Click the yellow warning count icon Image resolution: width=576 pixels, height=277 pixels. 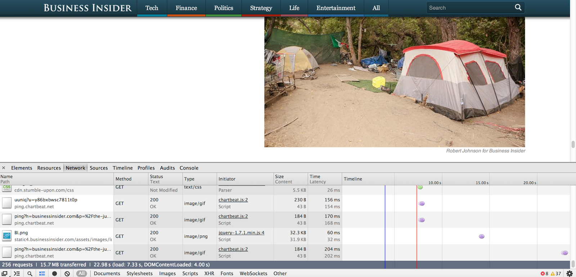pos(553,273)
